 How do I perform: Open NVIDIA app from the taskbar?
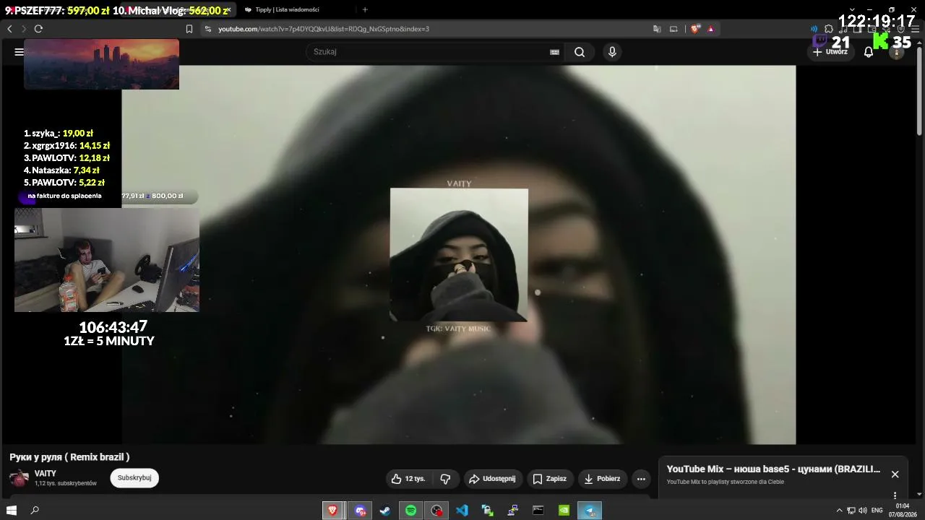coord(564,511)
